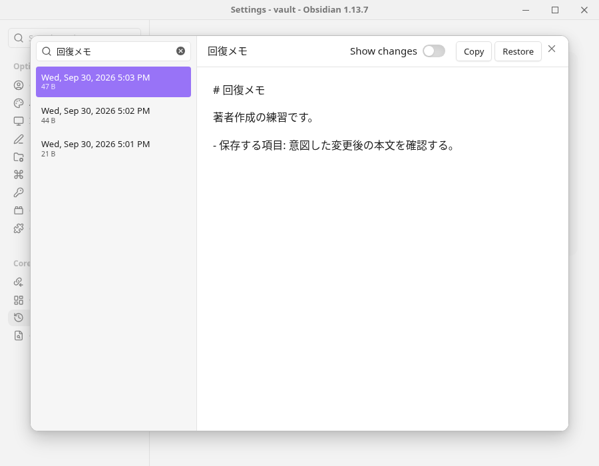The width and height of the screenshot is (599, 466).
Task: Clear the 回復メモ search field
Action: (x=180, y=51)
